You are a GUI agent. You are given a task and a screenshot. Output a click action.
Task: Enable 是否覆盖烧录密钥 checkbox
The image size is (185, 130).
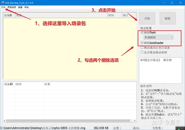(142, 52)
